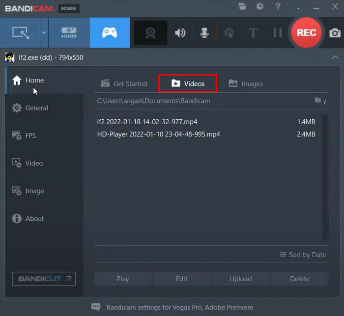The width and height of the screenshot is (344, 316).
Task: Minimize Bandicam to the tray via small dash
Action: click(x=298, y=9)
